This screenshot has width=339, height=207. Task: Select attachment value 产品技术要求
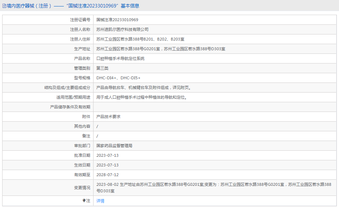(x=108, y=117)
